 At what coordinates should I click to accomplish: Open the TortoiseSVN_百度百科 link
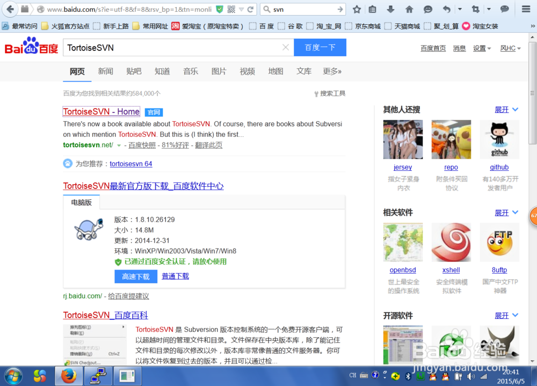coord(105,315)
